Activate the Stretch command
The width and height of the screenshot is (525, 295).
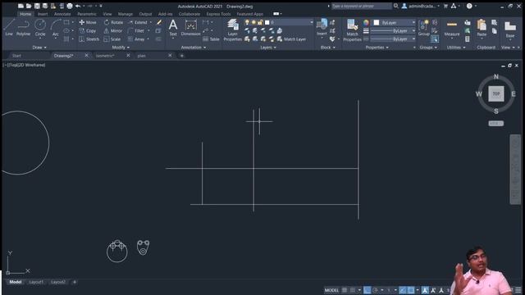[89, 39]
